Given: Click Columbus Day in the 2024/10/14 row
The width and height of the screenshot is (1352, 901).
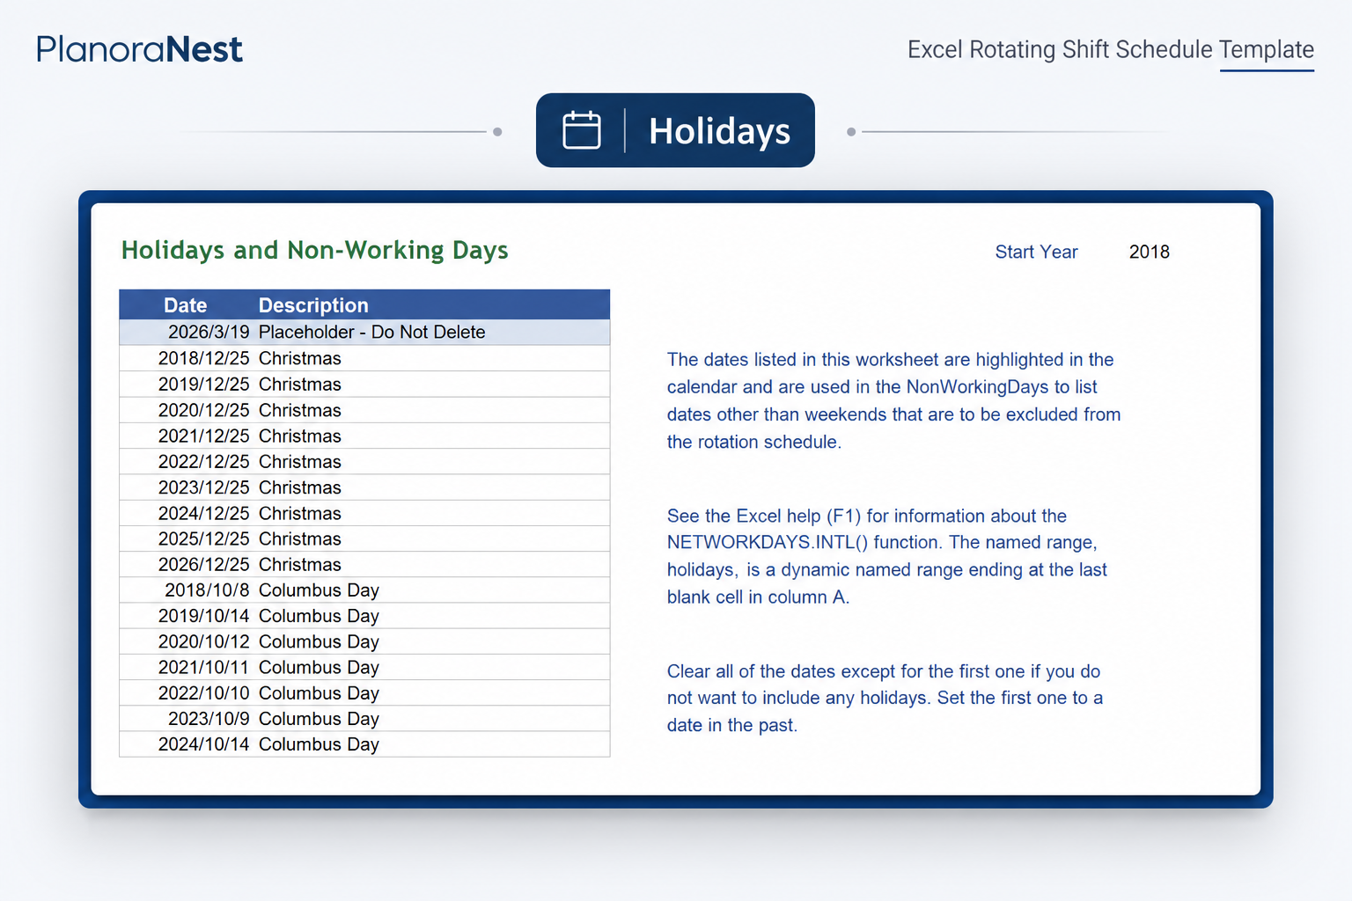Looking at the screenshot, I should 319,744.
